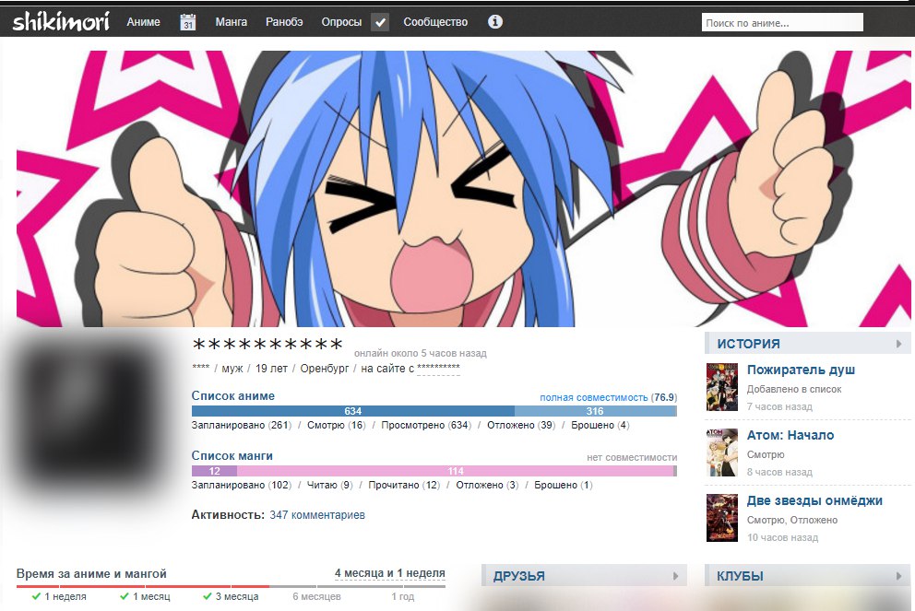This screenshot has height=611, width=915.
Task: Click the 316 anime bar segment
Action: (x=595, y=411)
